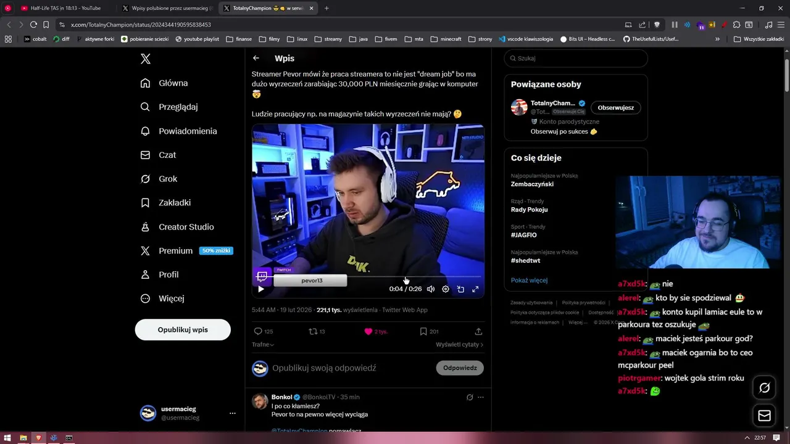
Task: Open Przeglądaj explore page
Action: (169, 107)
